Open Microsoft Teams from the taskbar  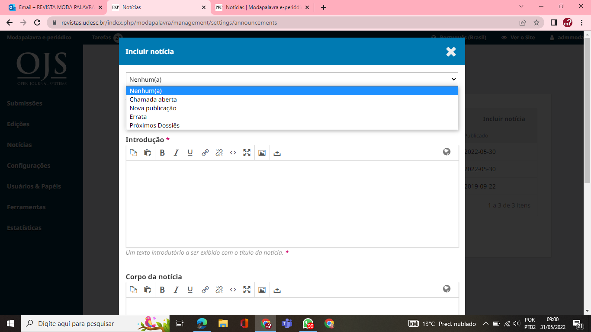(x=287, y=323)
